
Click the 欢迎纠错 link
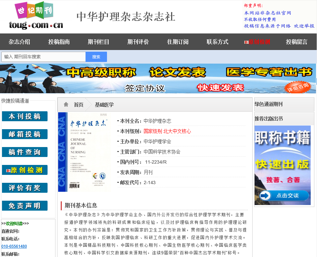[14, 224]
